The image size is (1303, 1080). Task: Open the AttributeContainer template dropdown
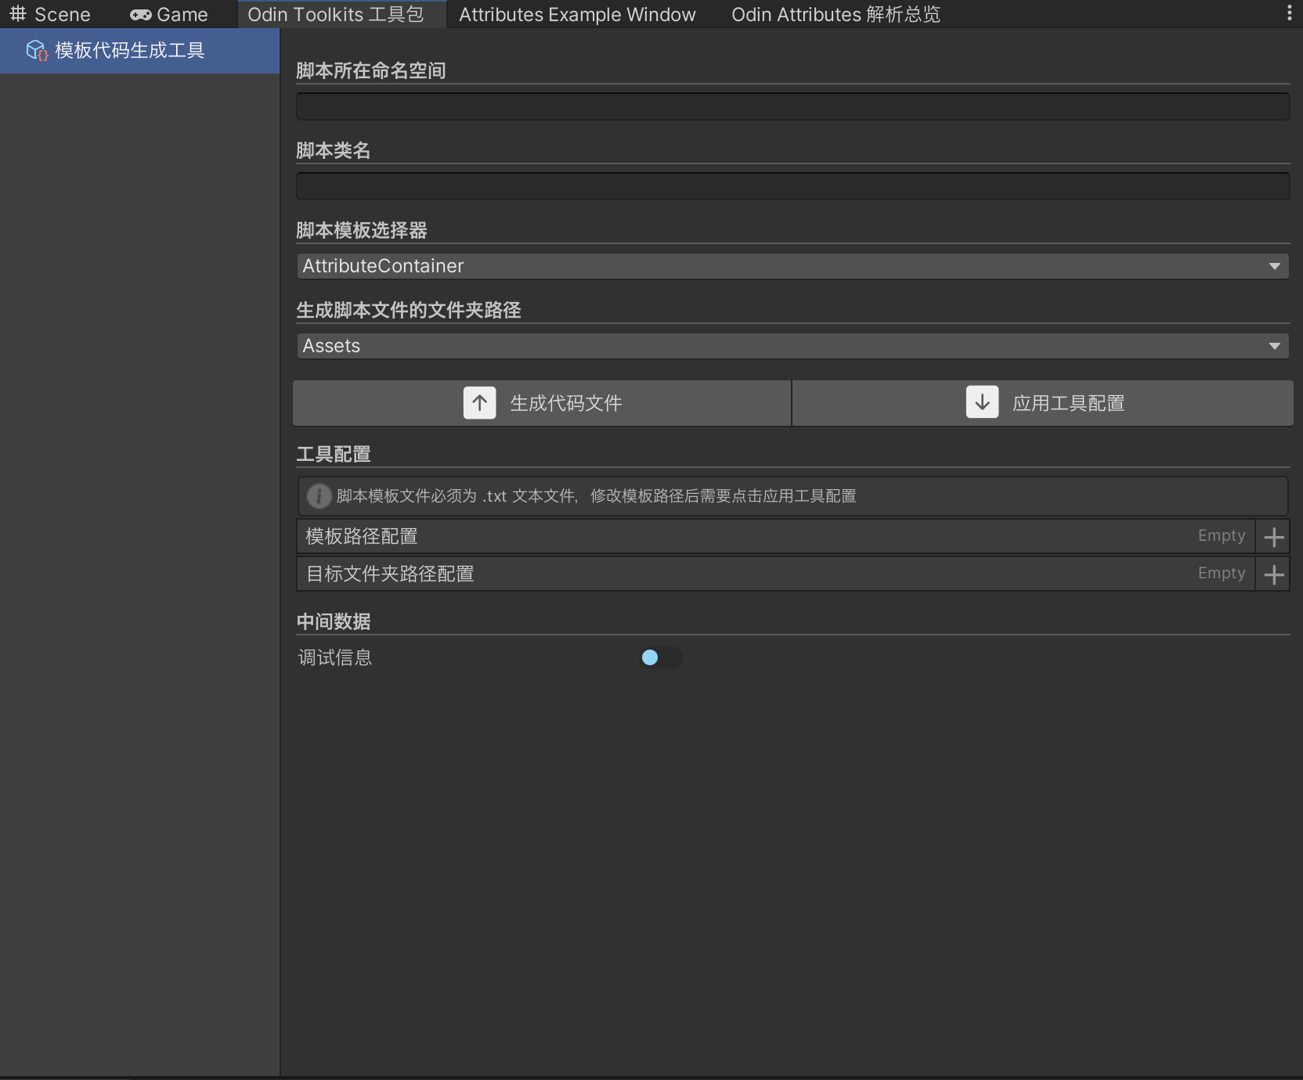(x=792, y=266)
